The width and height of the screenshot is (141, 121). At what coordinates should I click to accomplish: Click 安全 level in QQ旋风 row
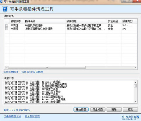[110, 25]
